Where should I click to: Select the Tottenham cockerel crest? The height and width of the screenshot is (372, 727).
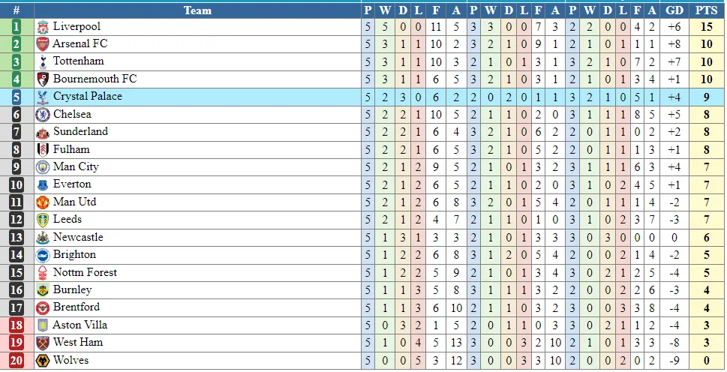click(x=43, y=61)
